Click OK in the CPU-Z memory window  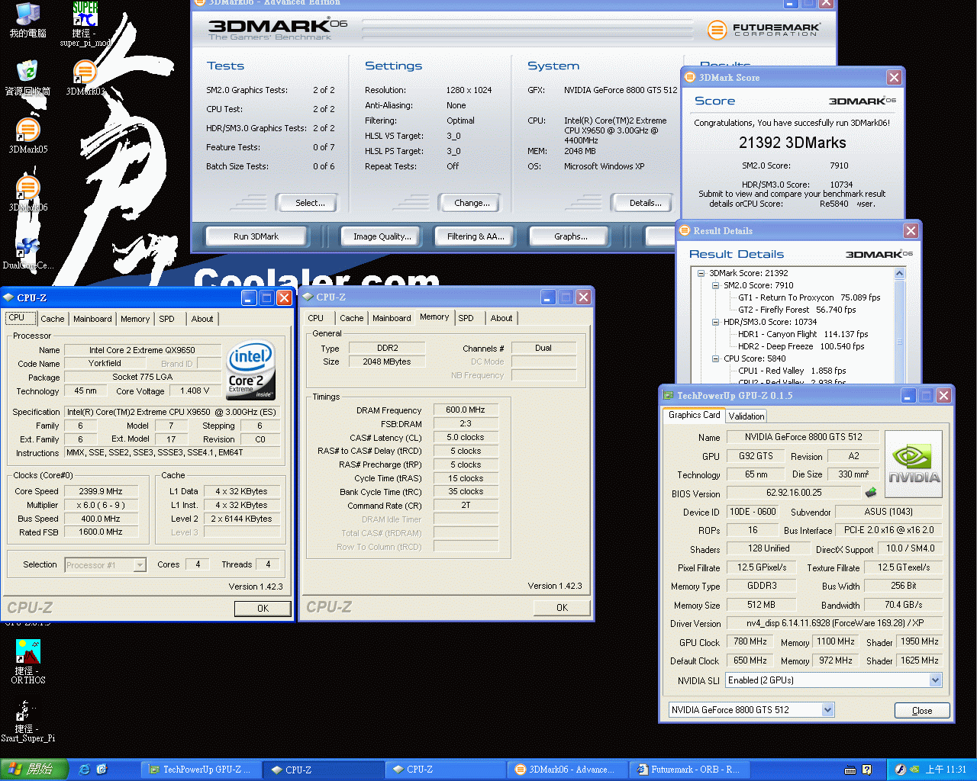(x=562, y=608)
